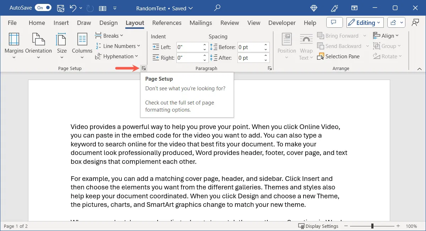
Task: Open Hyphenation settings
Action: pos(117,56)
